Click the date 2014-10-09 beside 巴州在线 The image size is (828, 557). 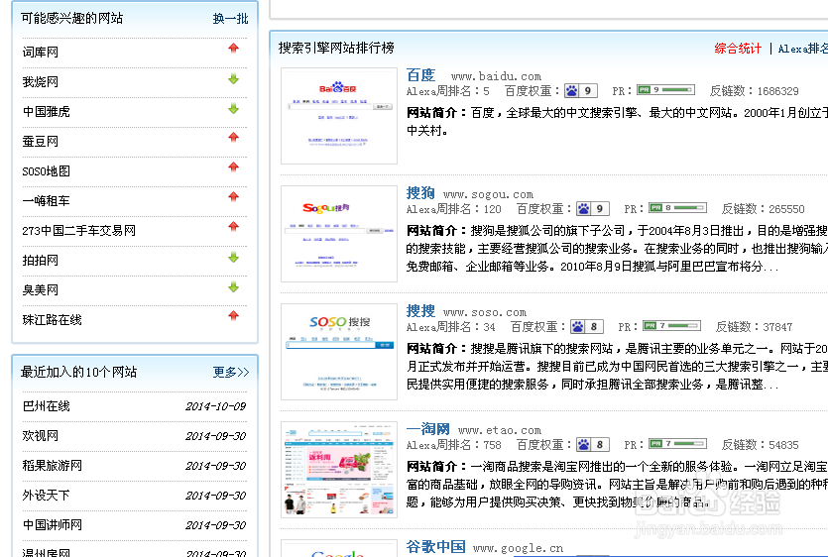tap(215, 406)
